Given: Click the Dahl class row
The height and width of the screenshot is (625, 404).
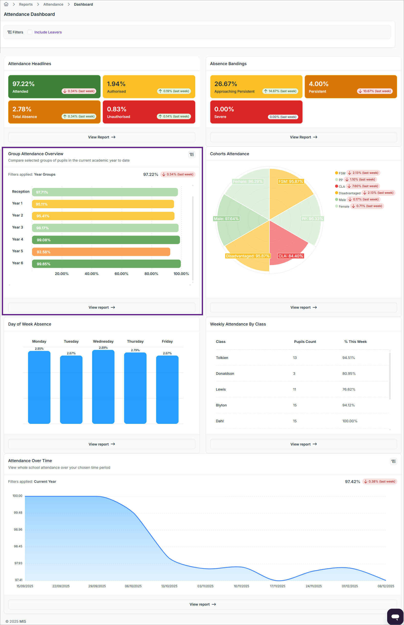Looking at the screenshot, I should click(x=302, y=421).
